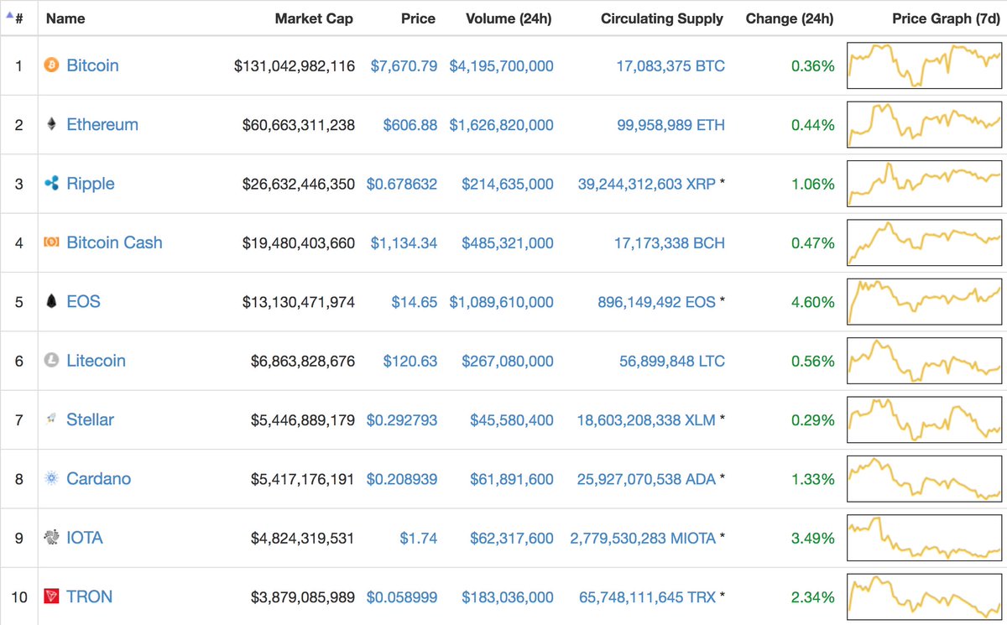Click Ripple price $0.678632
This screenshot has height=625, width=1007.
click(x=402, y=184)
